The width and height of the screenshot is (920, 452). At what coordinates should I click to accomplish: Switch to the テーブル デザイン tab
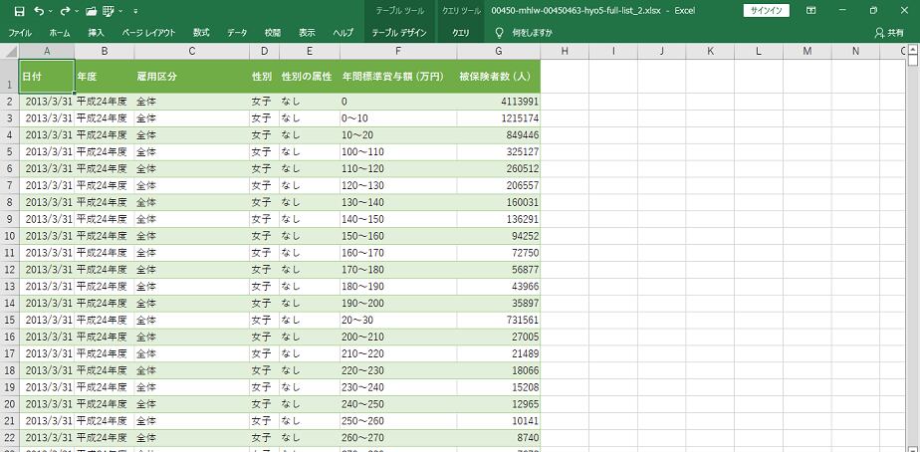(x=398, y=32)
